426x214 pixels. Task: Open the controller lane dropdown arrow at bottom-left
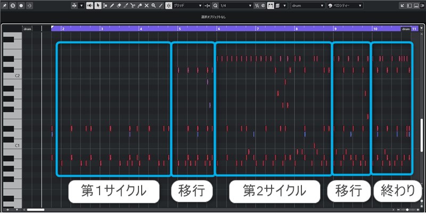[x=17, y=210]
